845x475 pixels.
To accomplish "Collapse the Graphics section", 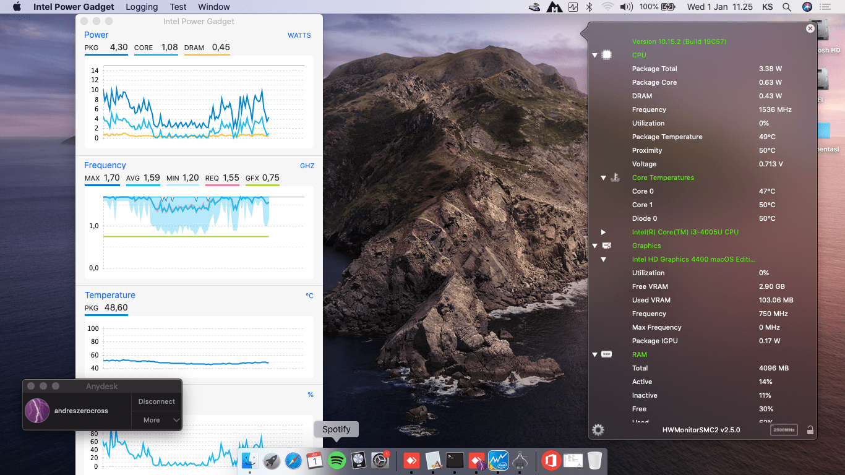I will (x=594, y=246).
